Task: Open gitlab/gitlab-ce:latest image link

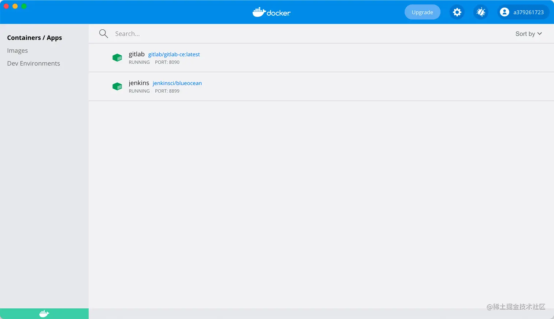Action: (x=174, y=54)
